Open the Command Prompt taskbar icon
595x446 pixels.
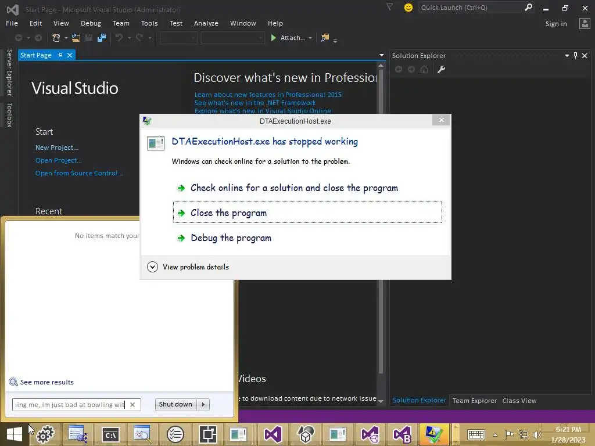coord(110,434)
